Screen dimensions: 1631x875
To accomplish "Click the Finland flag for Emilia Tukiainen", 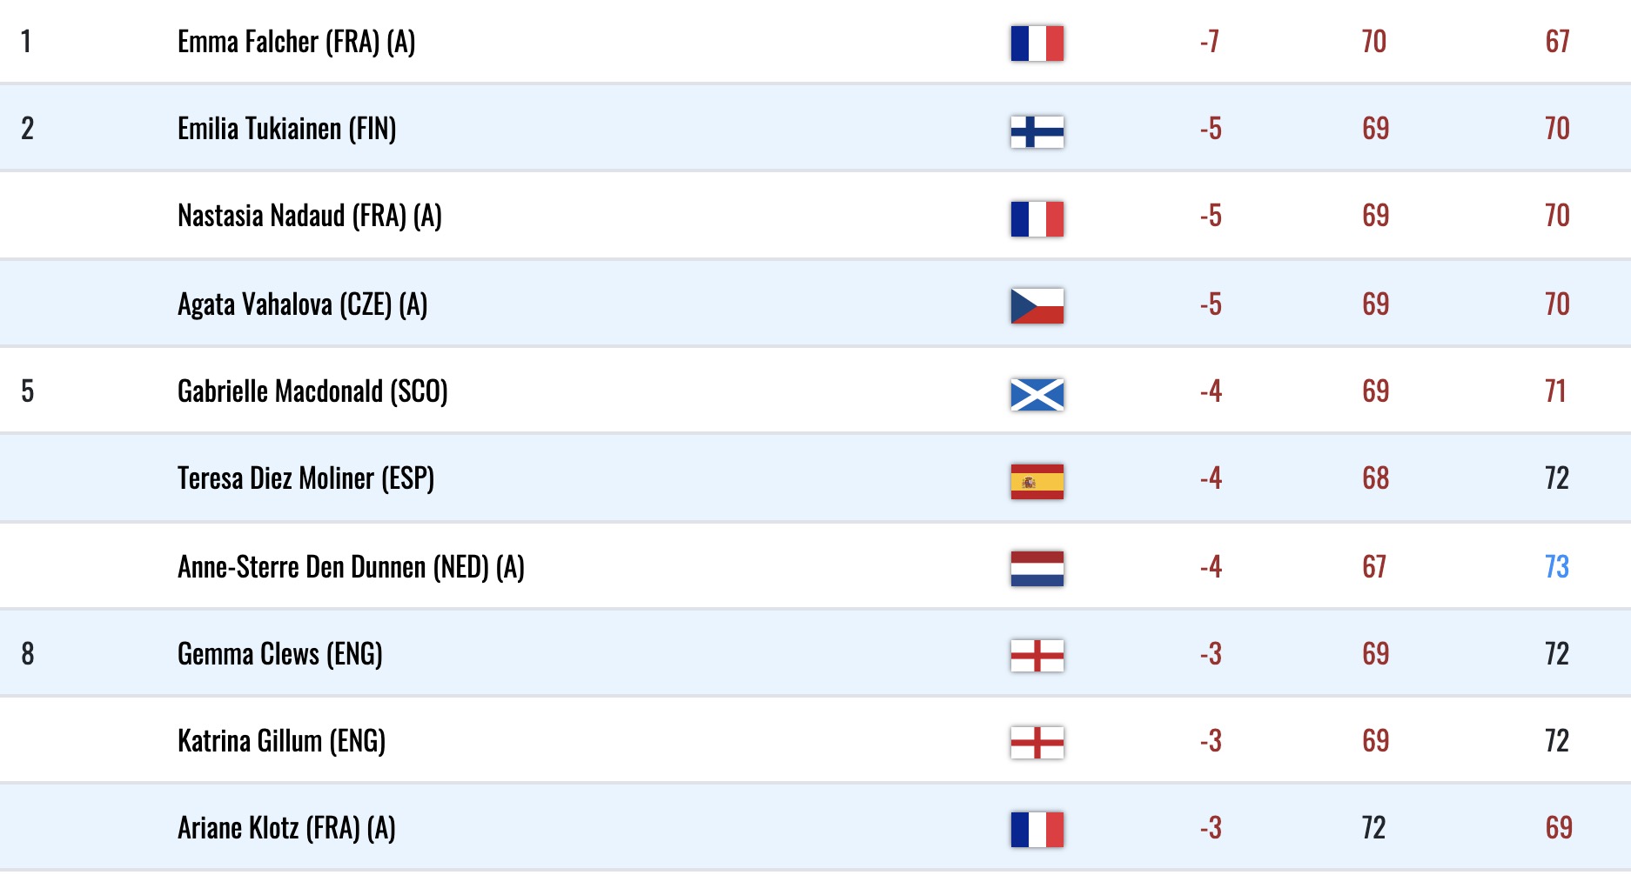I will pyautogui.click(x=1037, y=131).
